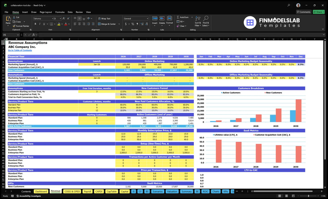The height and width of the screenshot is (199, 328).
Task: Open the Tahoma font name dropdown
Action: pos(52,19)
